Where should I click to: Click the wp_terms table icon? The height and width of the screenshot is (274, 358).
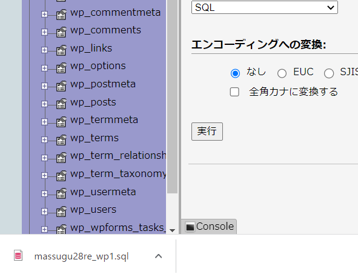[x=61, y=139]
